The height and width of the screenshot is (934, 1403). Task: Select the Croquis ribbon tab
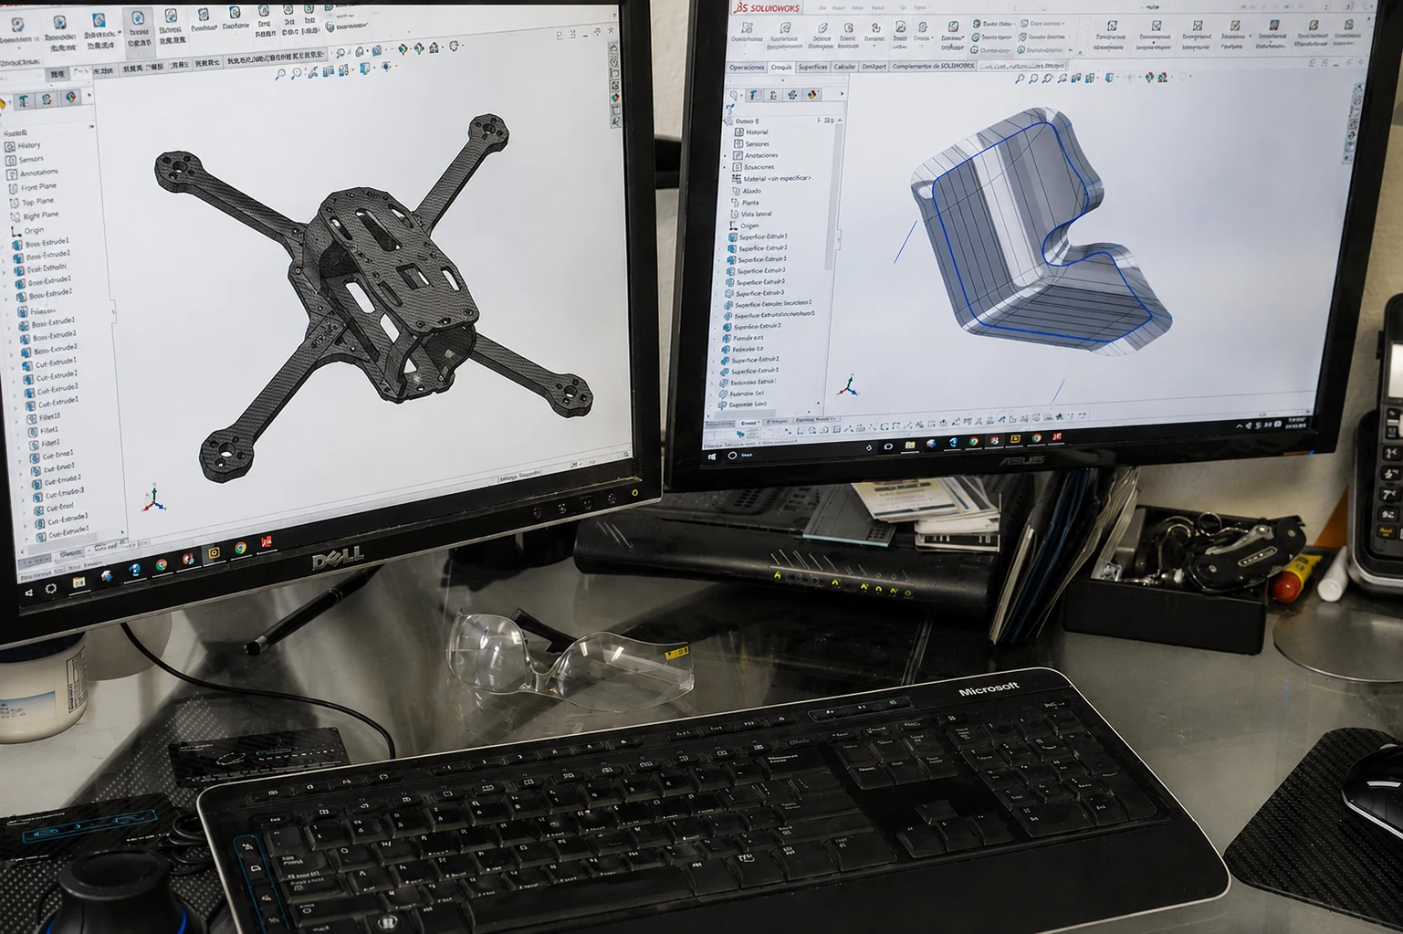[x=781, y=67]
